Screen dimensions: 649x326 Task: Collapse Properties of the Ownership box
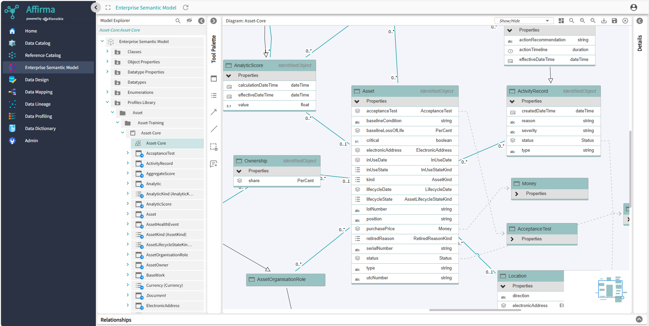pos(239,171)
